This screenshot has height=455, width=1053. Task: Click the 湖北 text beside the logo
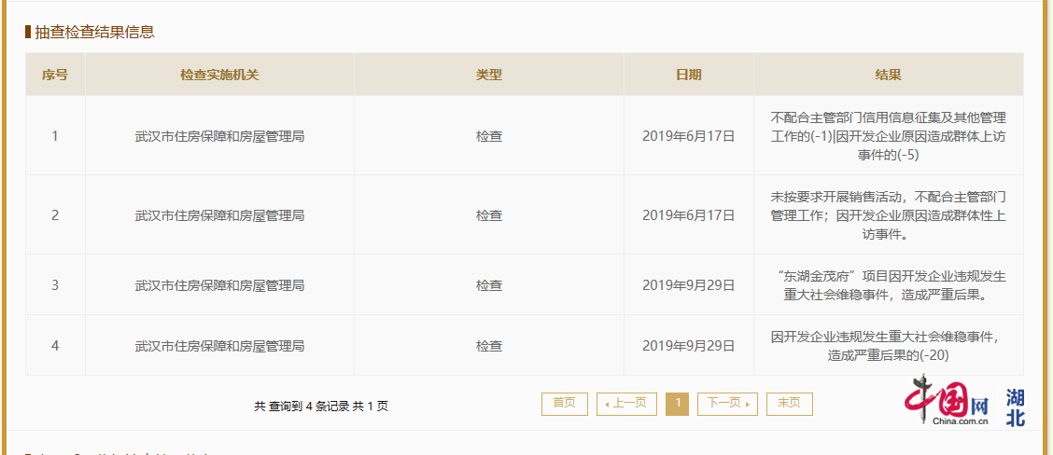point(1015,407)
